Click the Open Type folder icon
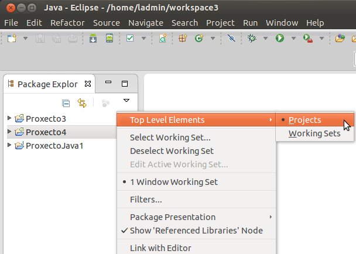 pyautogui.click(x=340, y=38)
